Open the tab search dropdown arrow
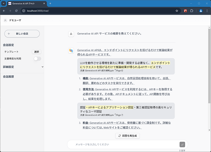The width and height of the screenshot is (211, 152). click(x=4, y=4)
